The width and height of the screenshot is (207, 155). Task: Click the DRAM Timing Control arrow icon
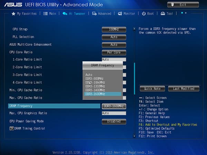(12, 128)
